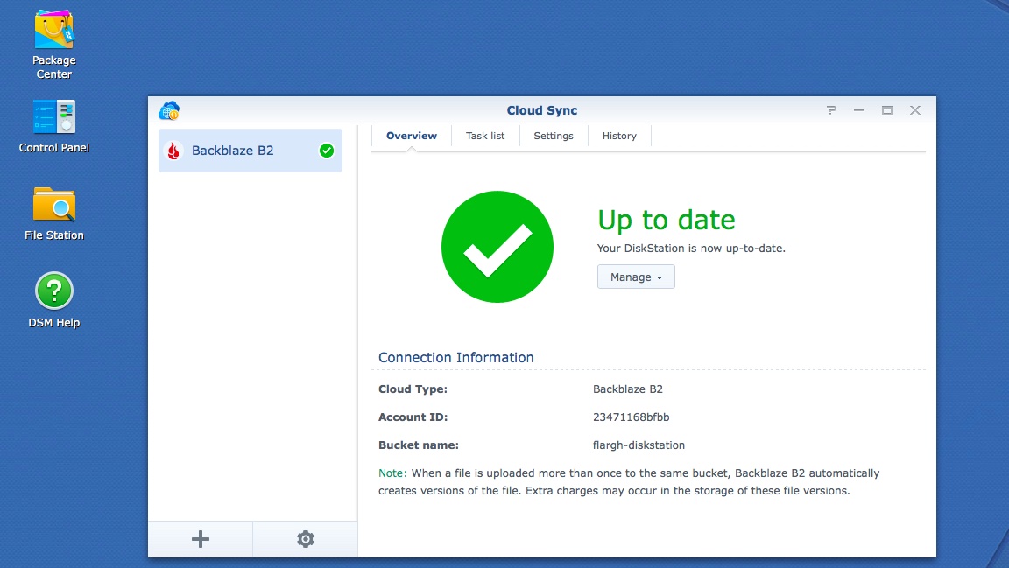The width and height of the screenshot is (1009, 568).
Task: Switch to the Task list tab
Action: pos(485,136)
